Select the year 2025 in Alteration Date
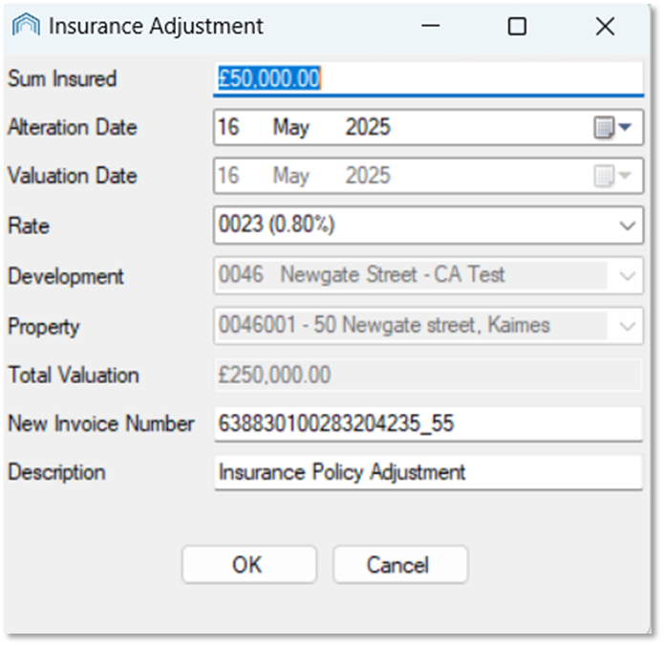The image size is (664, 646). click(368, 127)
